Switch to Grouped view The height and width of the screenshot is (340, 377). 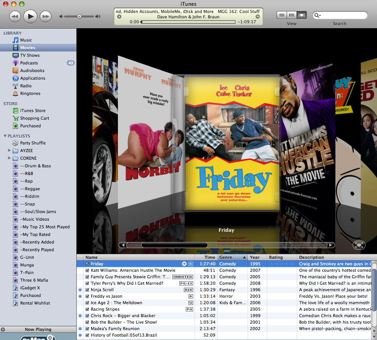292,15
